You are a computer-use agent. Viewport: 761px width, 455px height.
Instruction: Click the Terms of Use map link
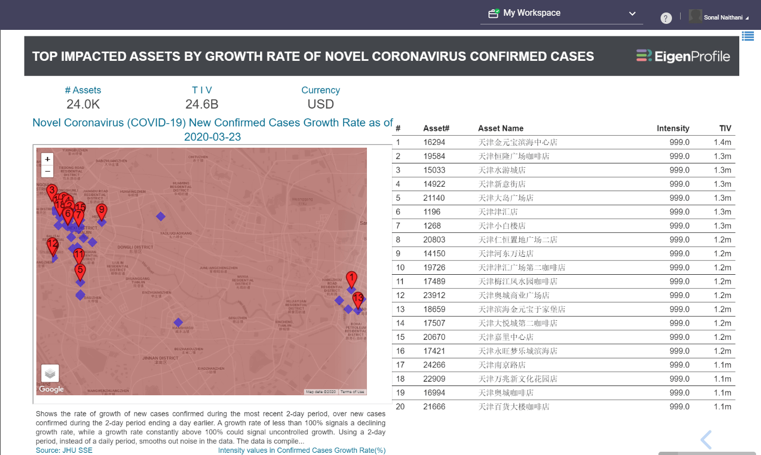[x=353, y=391]
